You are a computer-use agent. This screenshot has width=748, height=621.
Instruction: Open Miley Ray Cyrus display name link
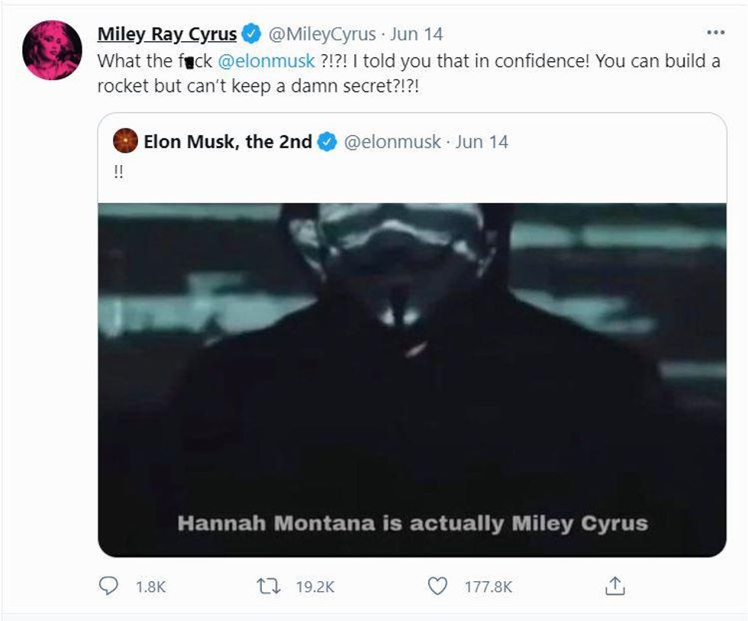166,34
